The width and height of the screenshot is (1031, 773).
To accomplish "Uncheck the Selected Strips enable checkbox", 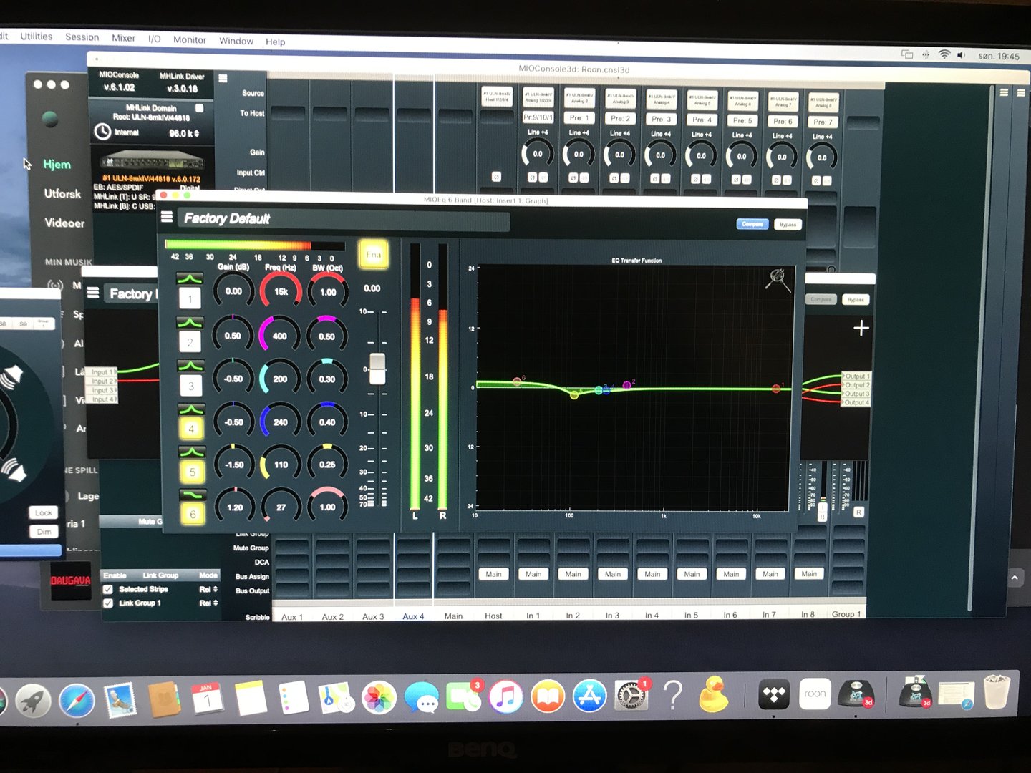I will click(x=108, y=589).
